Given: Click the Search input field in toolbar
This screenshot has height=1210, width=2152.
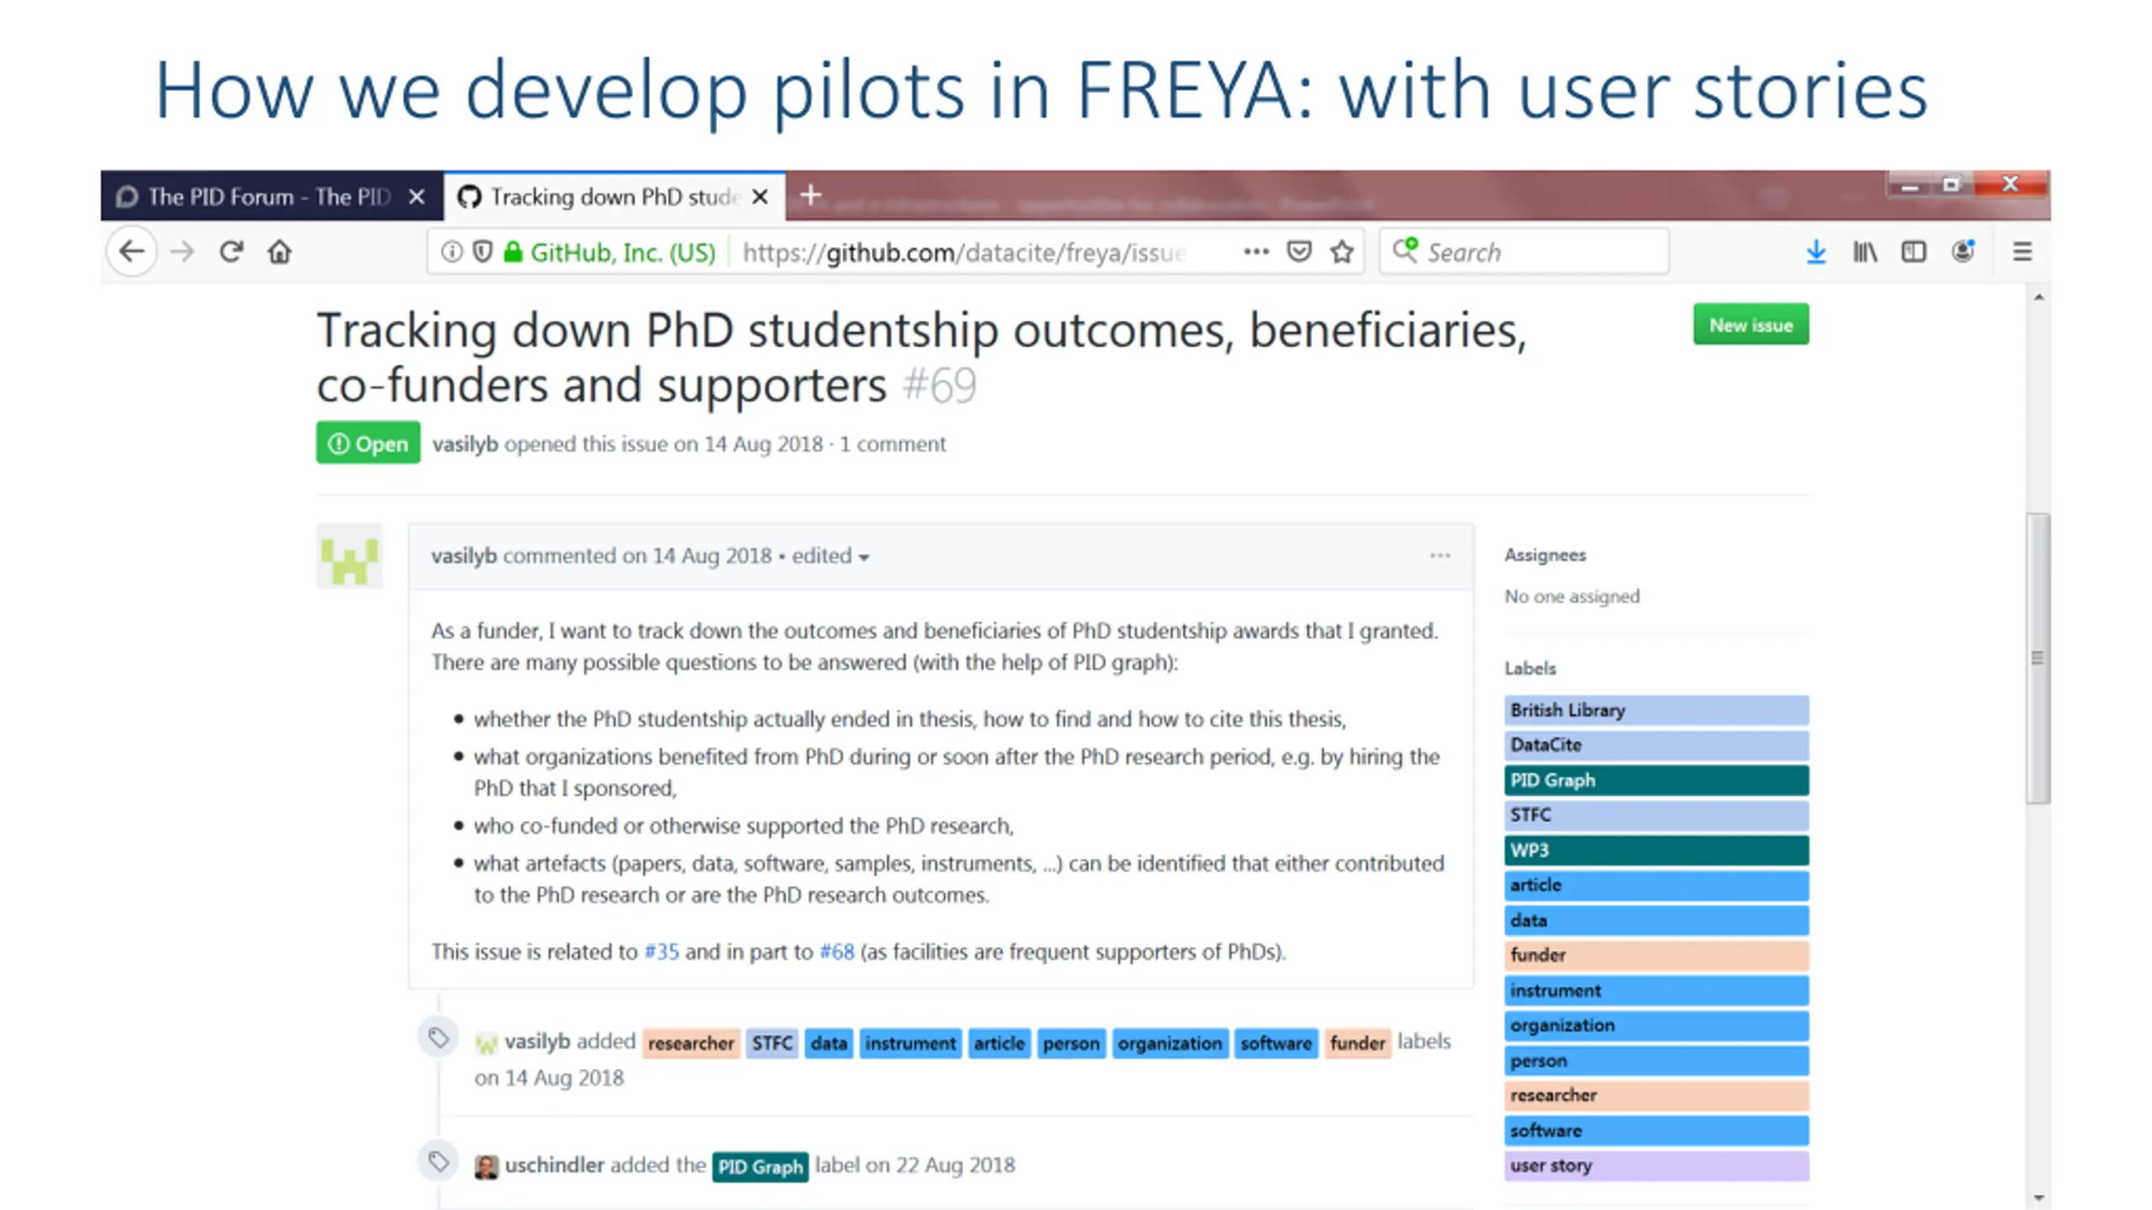Looking at the screenshot, I should tap(1523, 252).
